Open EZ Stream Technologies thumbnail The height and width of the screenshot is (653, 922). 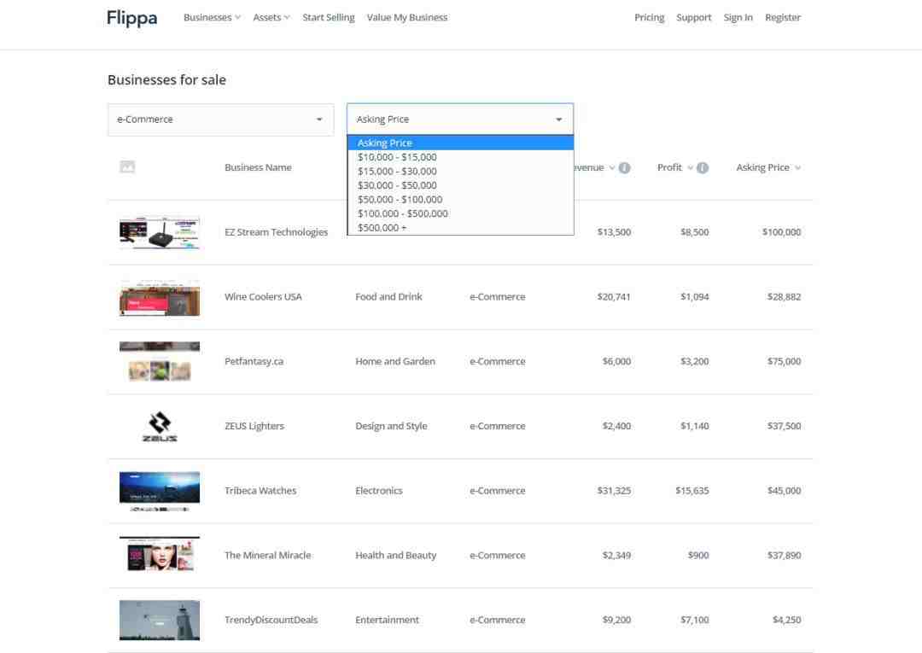point(160,233)
